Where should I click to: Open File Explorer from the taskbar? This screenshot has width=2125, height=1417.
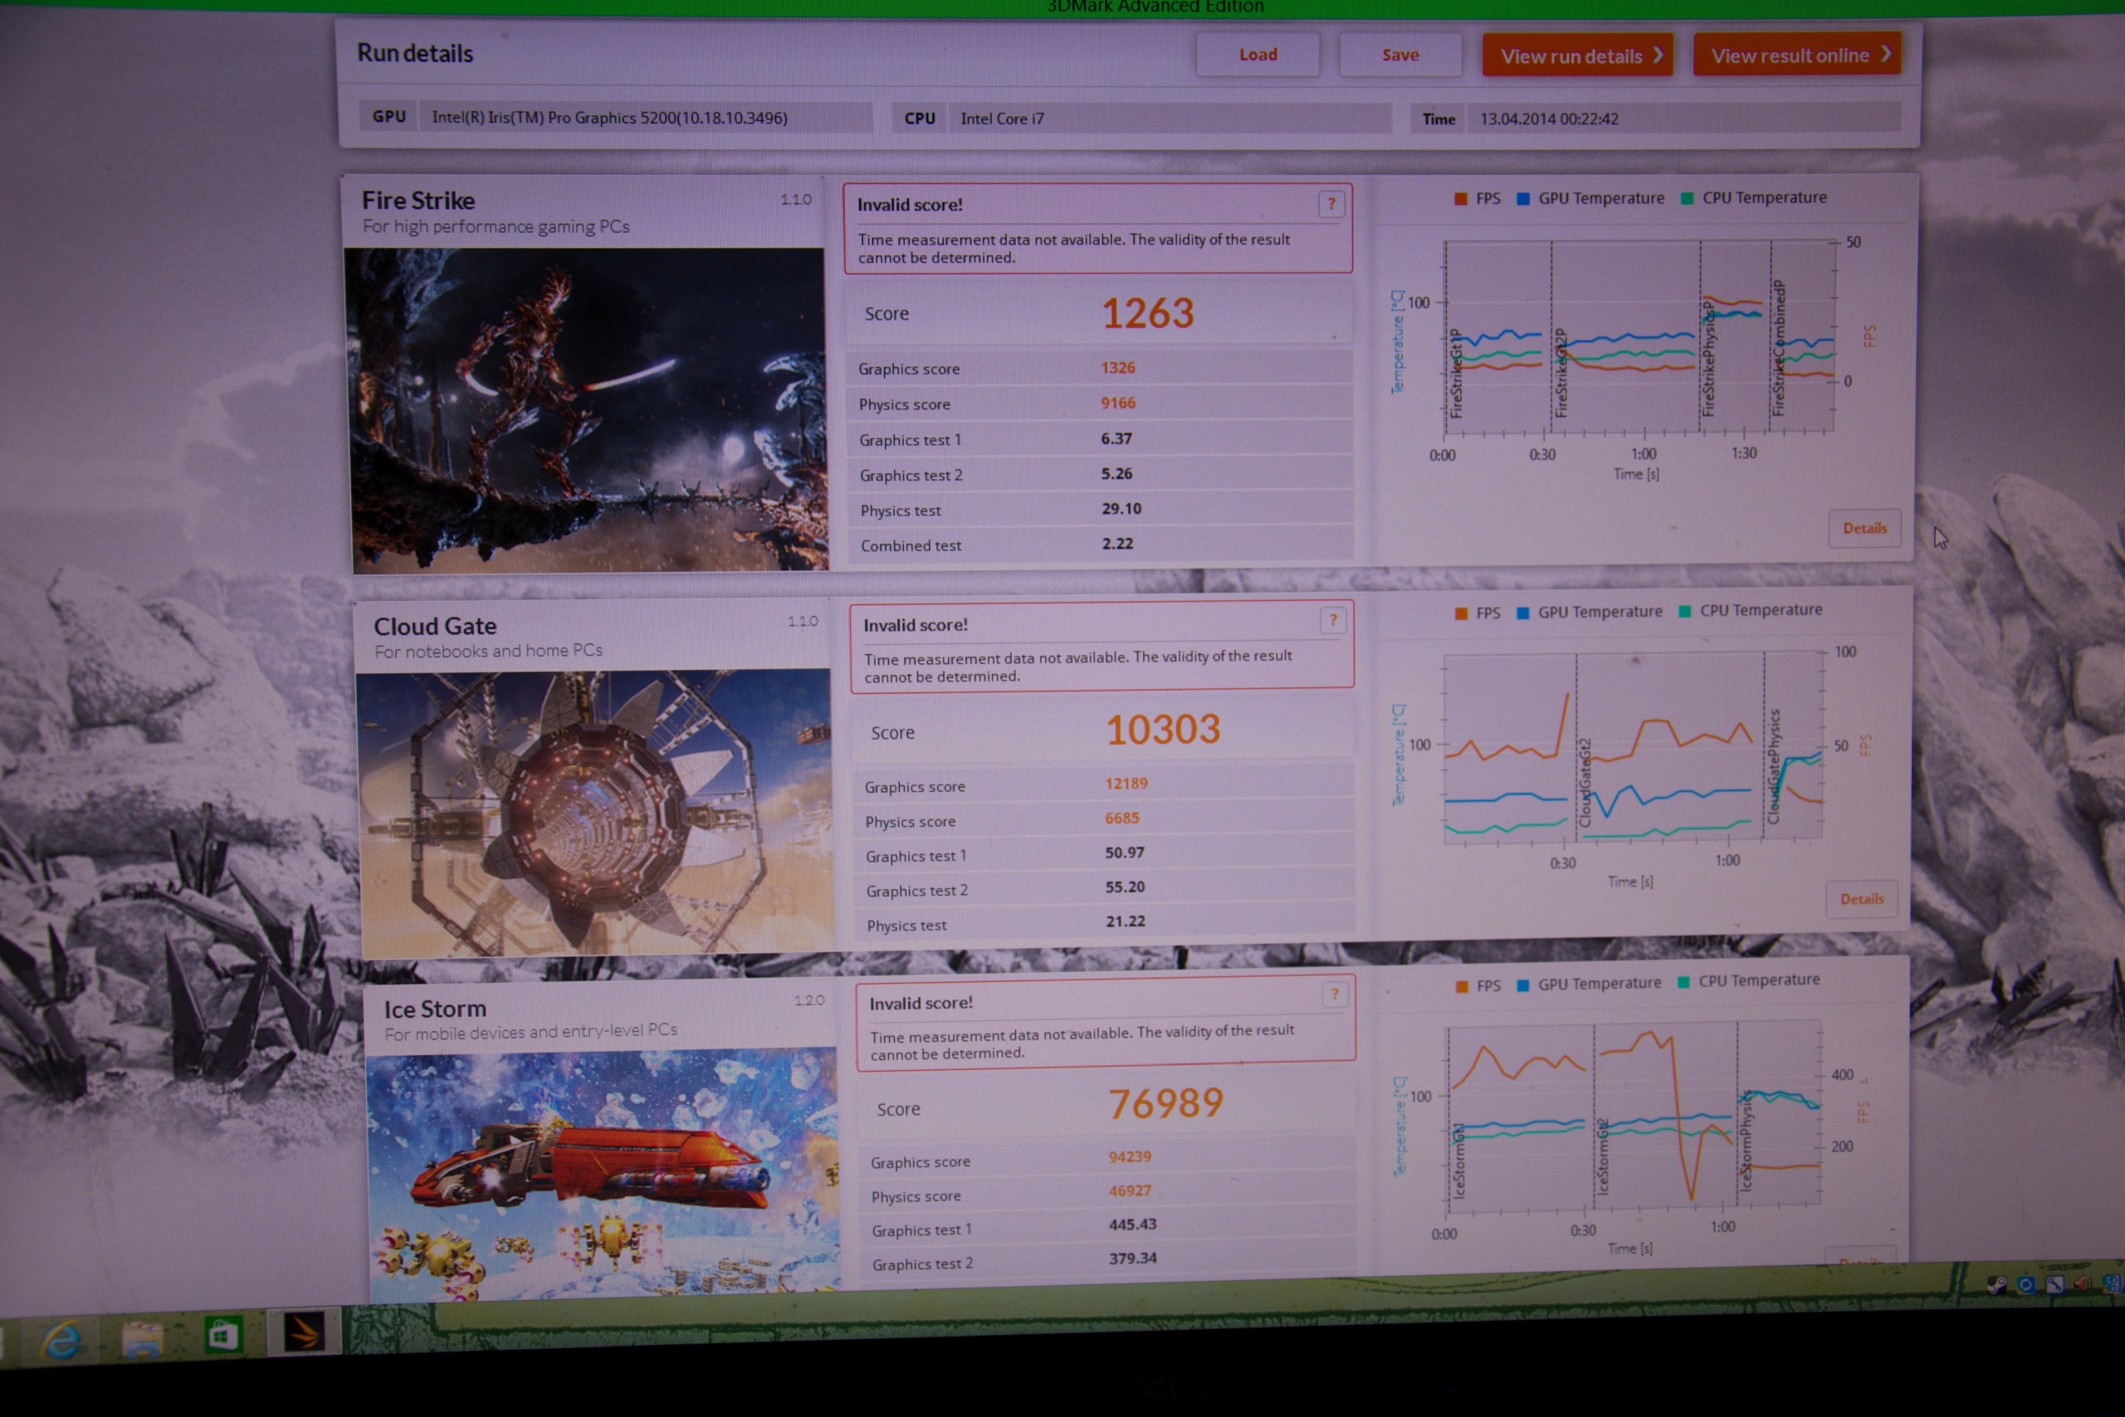(x=142, y=1339)
